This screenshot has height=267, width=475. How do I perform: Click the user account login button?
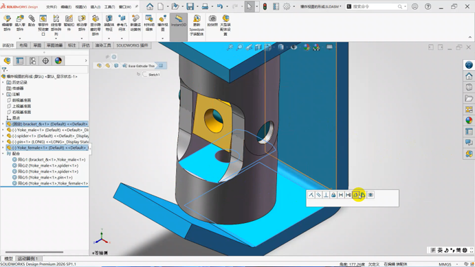pyautogui.click(x=415, y=6)
